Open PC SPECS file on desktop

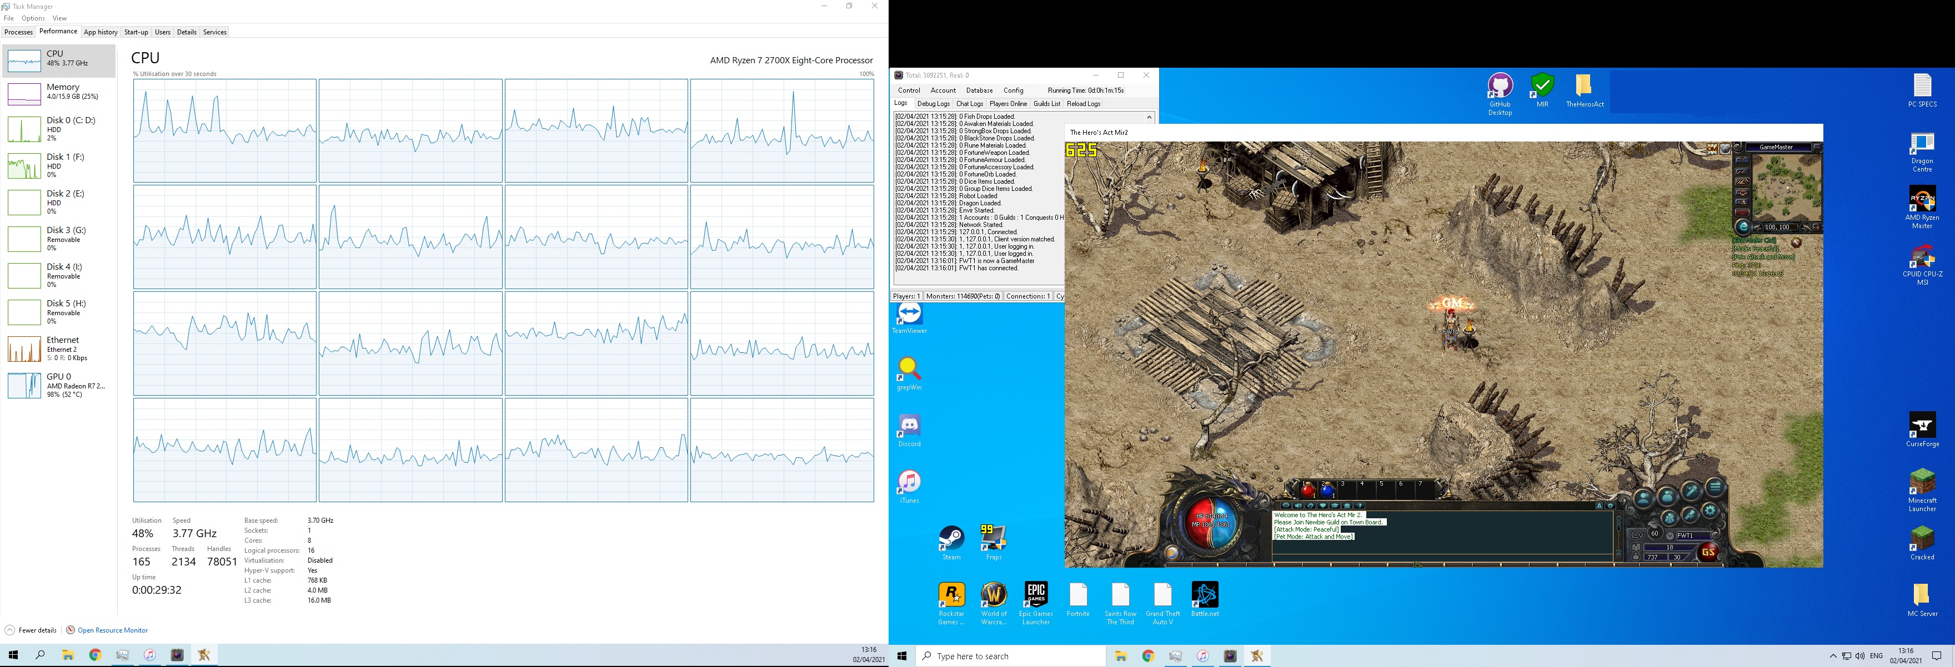pyautogui.click(x=1922, y=90)
